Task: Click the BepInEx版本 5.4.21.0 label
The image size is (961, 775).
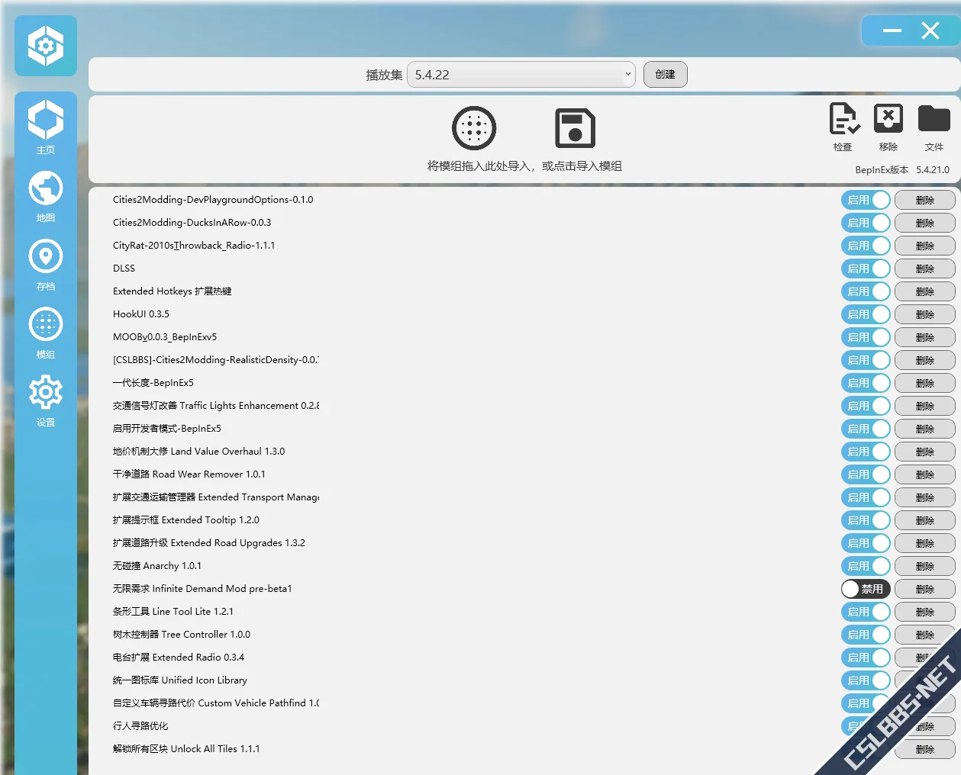Action: (902, 170)
